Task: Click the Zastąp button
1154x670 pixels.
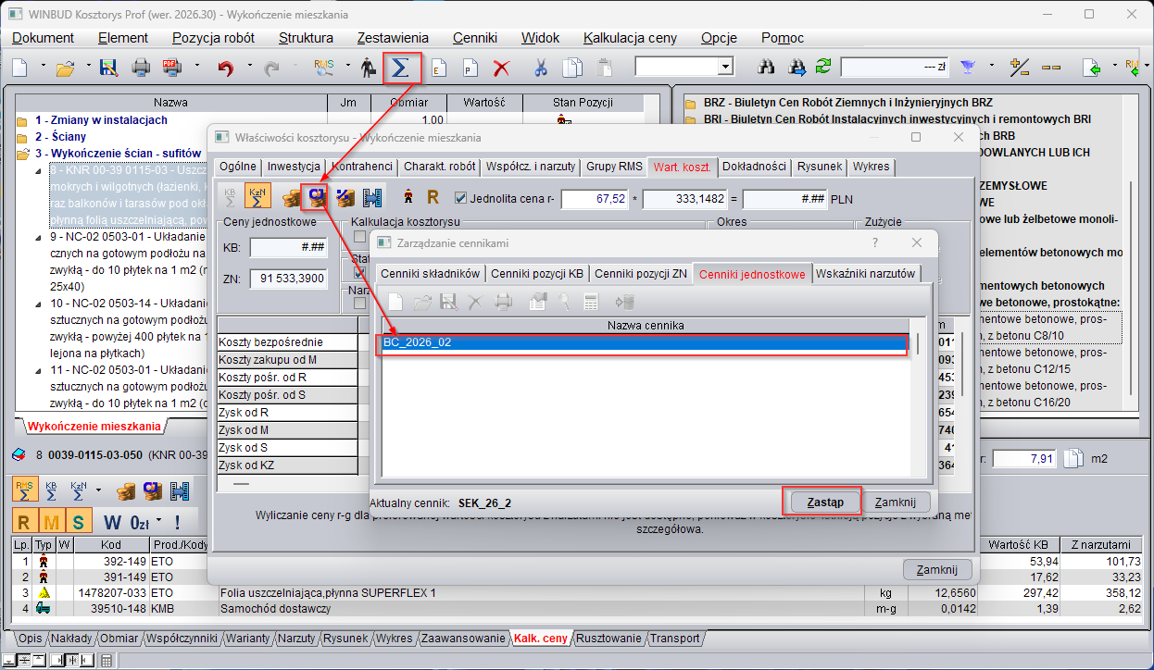Action: 824,502
